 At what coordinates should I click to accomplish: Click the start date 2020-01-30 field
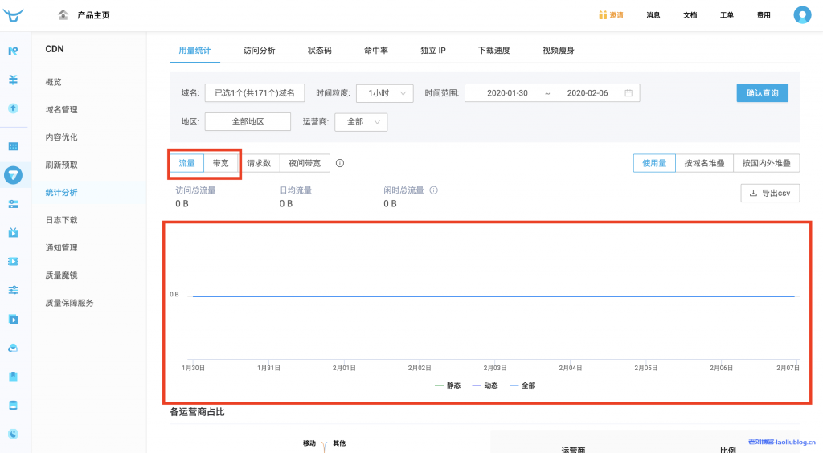point(507,93)
